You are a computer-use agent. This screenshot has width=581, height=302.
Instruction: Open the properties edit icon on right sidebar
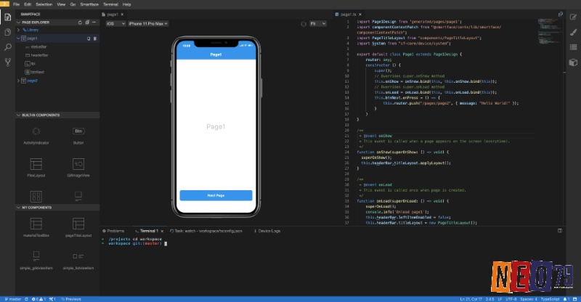(573, 17)
